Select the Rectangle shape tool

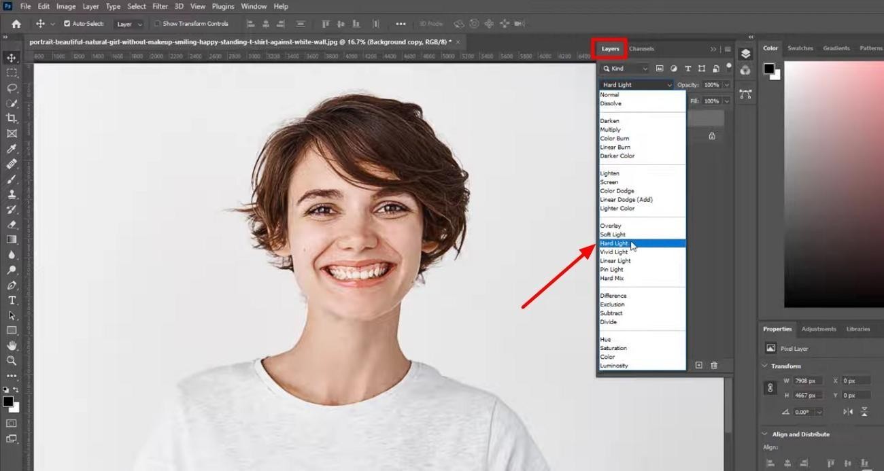pyautogui.click(x=12, y=330)
